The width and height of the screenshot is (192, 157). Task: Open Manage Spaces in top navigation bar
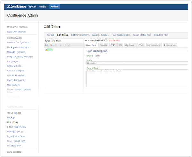[x=100, y=35]
